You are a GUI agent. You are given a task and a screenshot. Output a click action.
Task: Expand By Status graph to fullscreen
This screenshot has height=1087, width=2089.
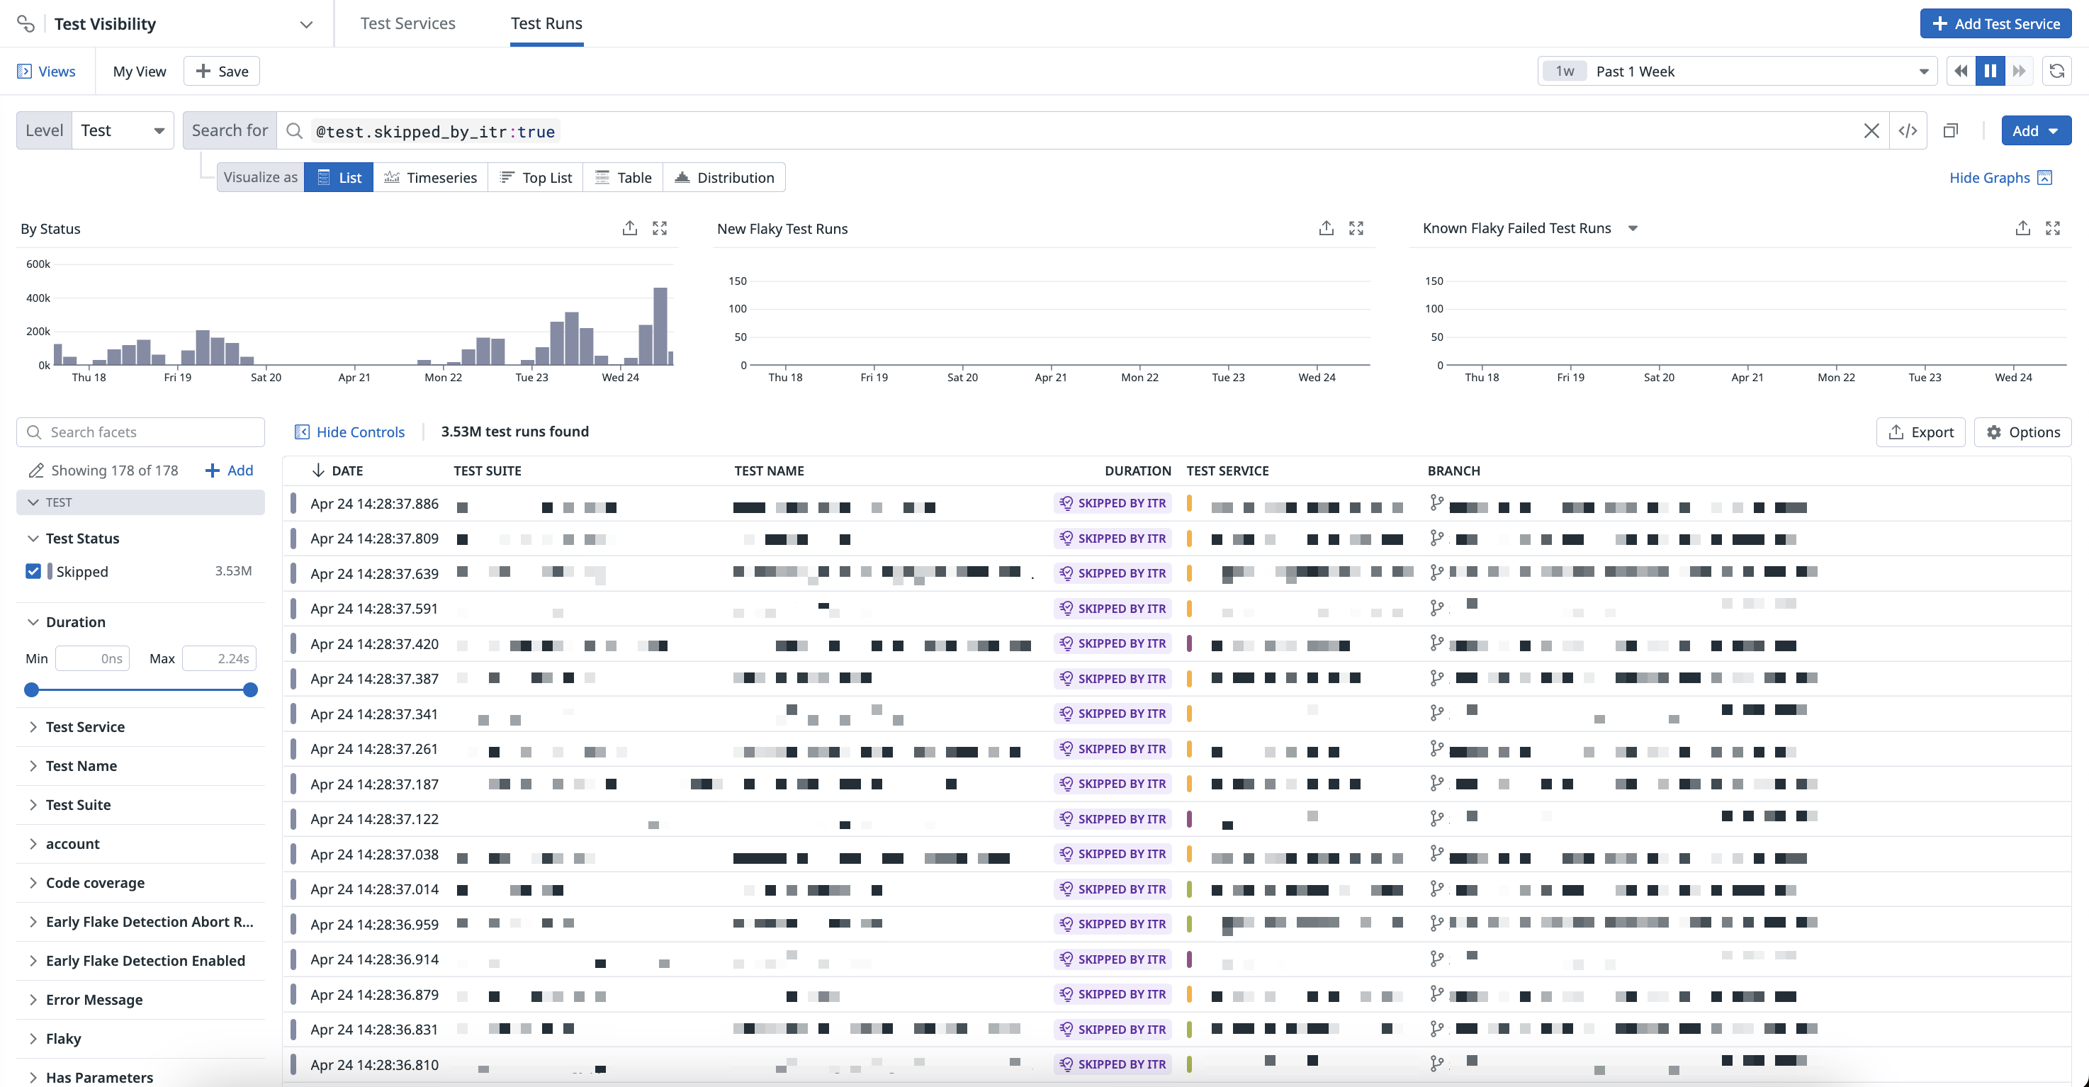click(x=659, y=228)
